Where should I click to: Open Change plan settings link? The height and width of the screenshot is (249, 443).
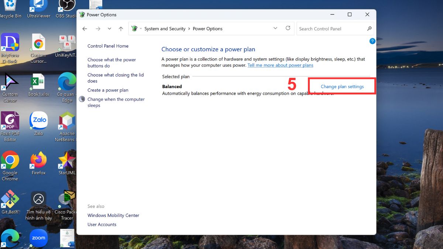tap(342, 87)
